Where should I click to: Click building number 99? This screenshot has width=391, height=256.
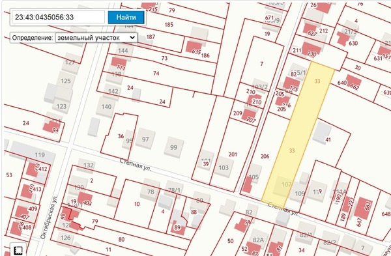point(173,147)
